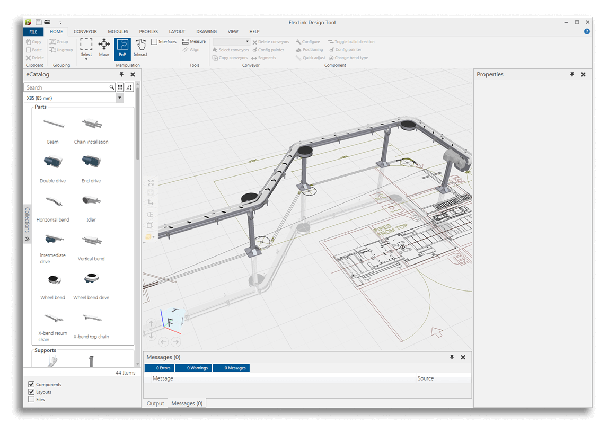Click Select conveyors in the ribbon

[x=231, y=50]
